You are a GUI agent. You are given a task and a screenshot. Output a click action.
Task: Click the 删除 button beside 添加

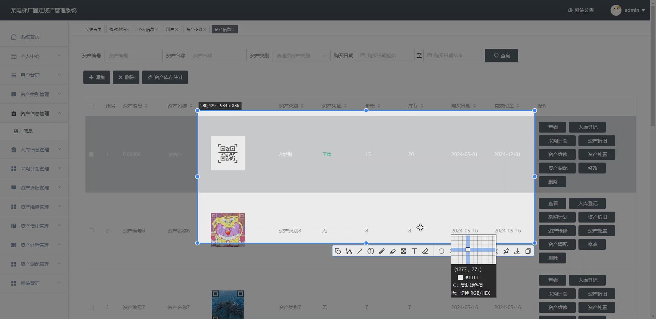point(126,77)
